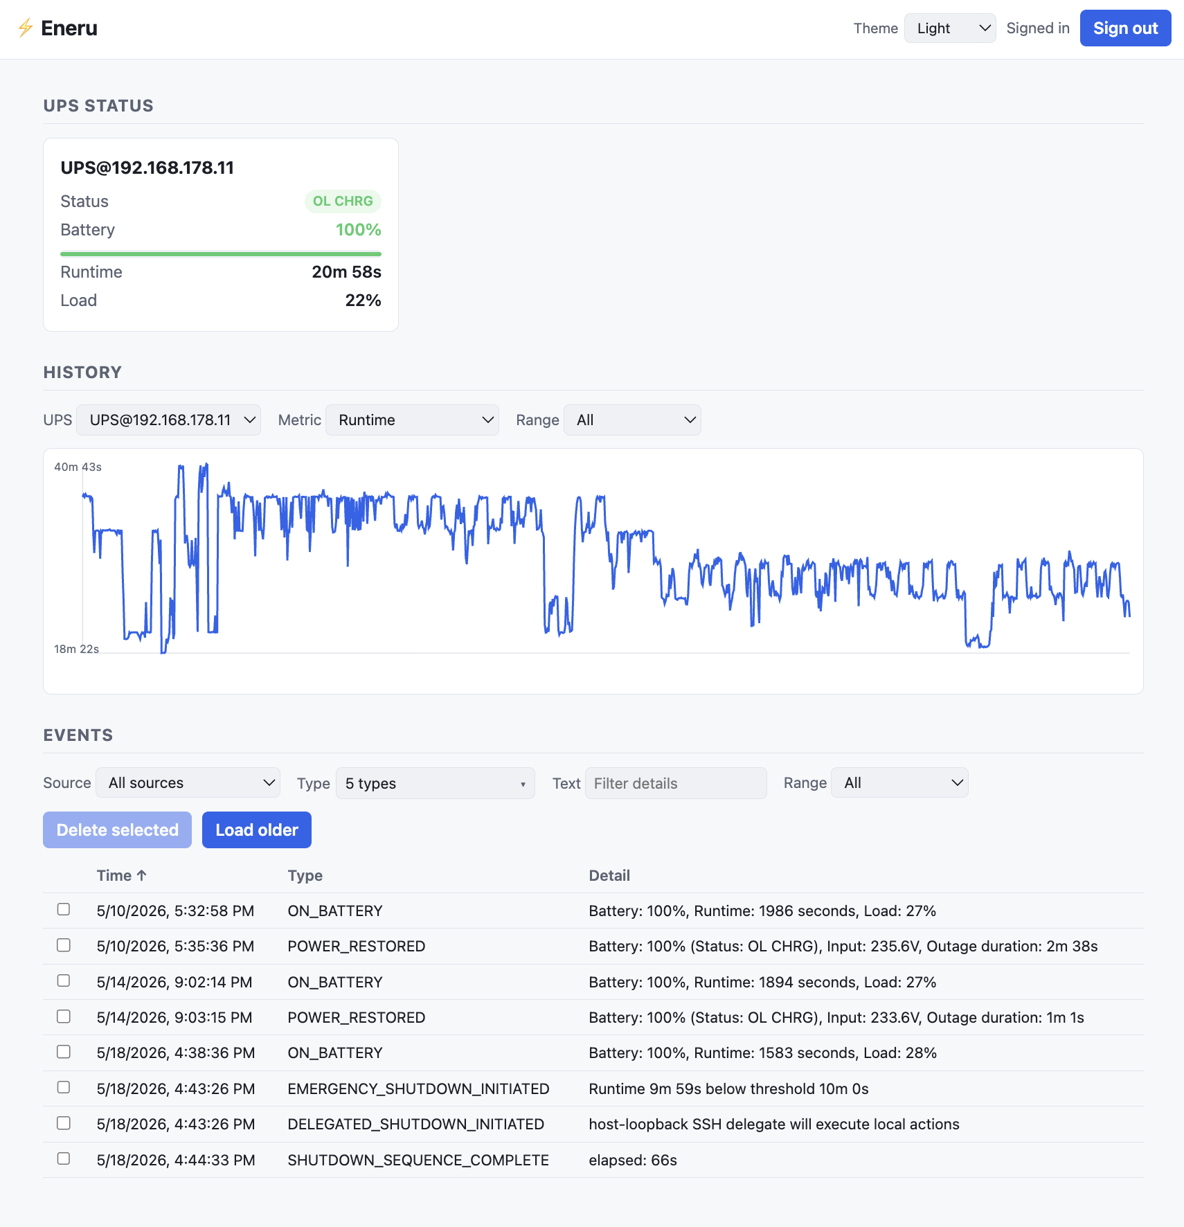The height and width of the screenshot is (1227, 1184).
Task: Open the History Range dropdown
Action: (632, 420)
